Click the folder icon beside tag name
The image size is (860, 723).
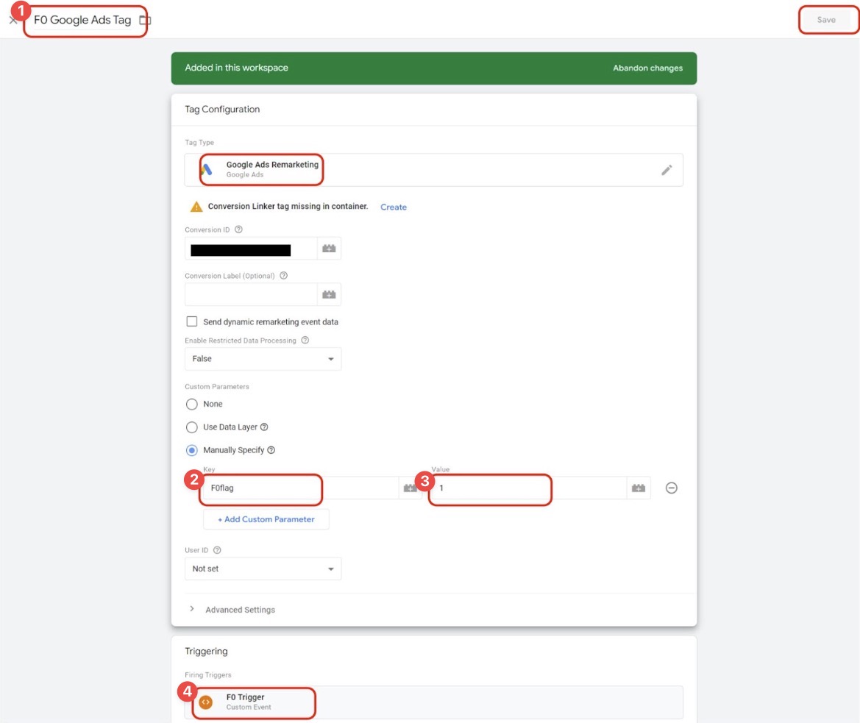pos(145,21)
